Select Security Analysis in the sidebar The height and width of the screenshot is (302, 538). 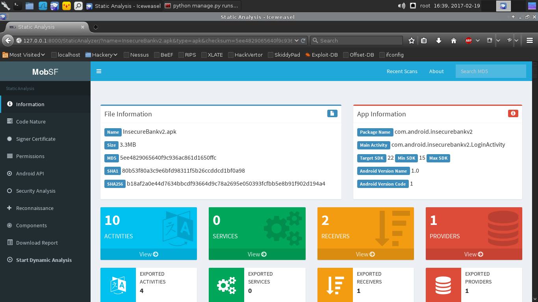coord(35,191)
